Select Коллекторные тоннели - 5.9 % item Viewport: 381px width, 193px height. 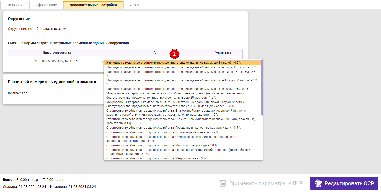pos(162,132)
